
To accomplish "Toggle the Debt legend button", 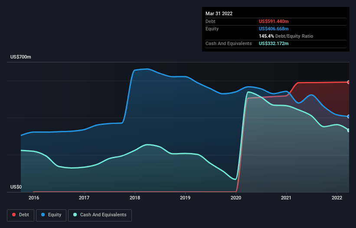I will 20,215.
